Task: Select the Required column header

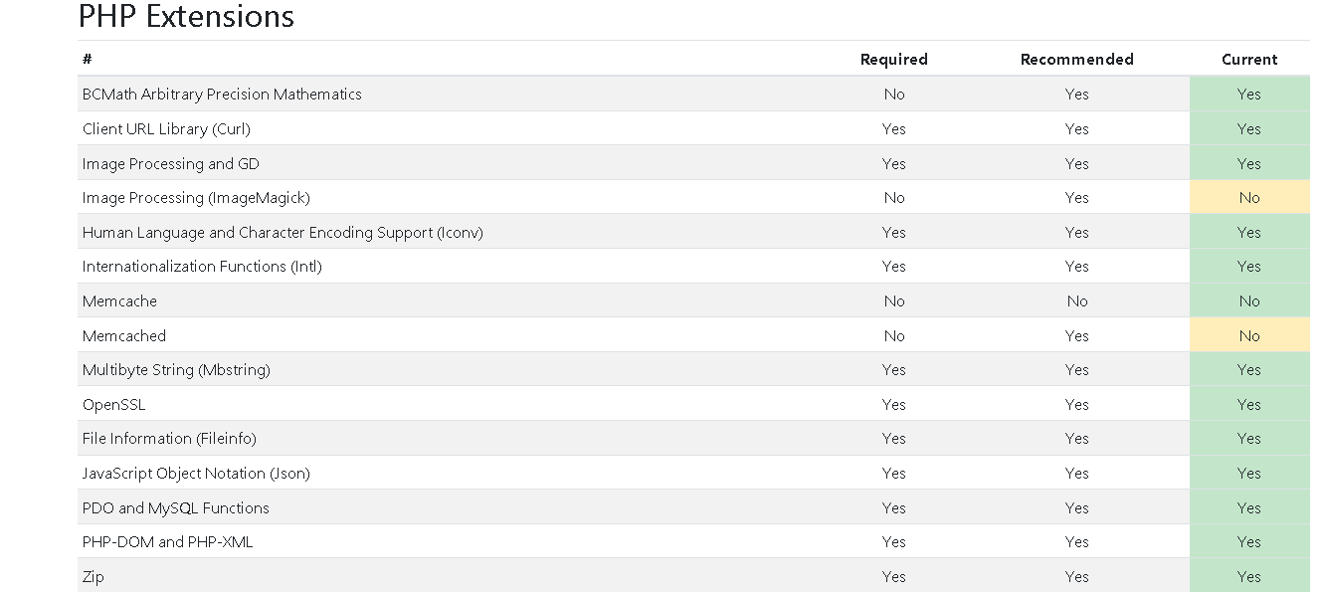Action: coord(893,60)
